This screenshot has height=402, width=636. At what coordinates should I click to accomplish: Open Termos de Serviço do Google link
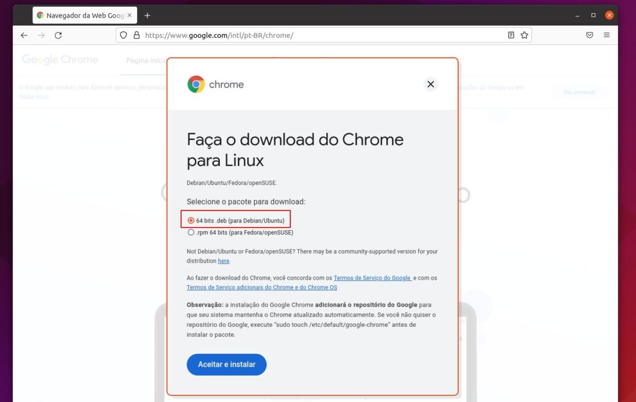pos(372,278)
